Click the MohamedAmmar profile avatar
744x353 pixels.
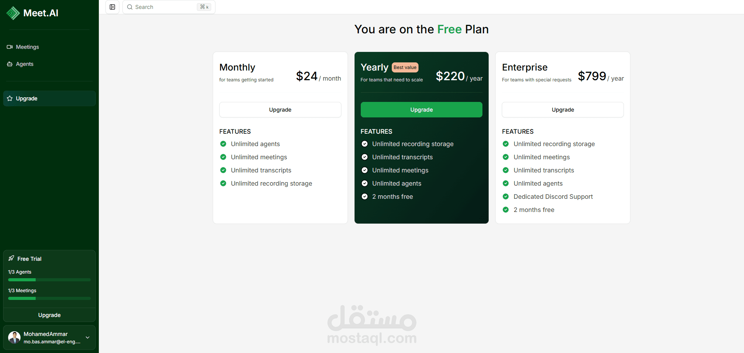(x=14, y=338)
